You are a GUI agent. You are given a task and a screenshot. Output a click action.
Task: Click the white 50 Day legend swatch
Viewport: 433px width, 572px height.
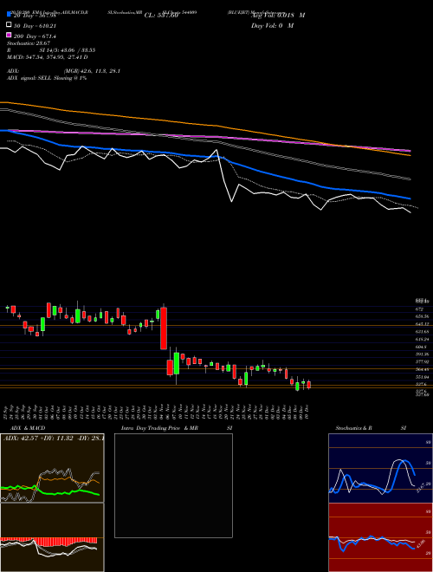10,25
